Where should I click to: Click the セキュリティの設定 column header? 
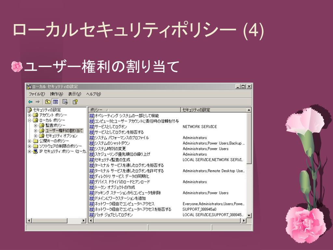tap(214, 110)
